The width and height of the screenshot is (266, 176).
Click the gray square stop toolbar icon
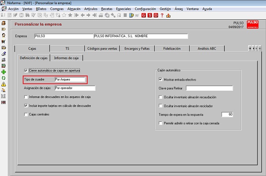pos(125,15)
